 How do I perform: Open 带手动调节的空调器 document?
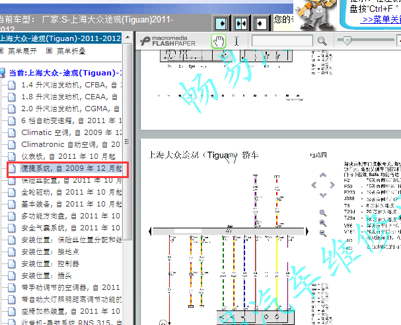71,287
